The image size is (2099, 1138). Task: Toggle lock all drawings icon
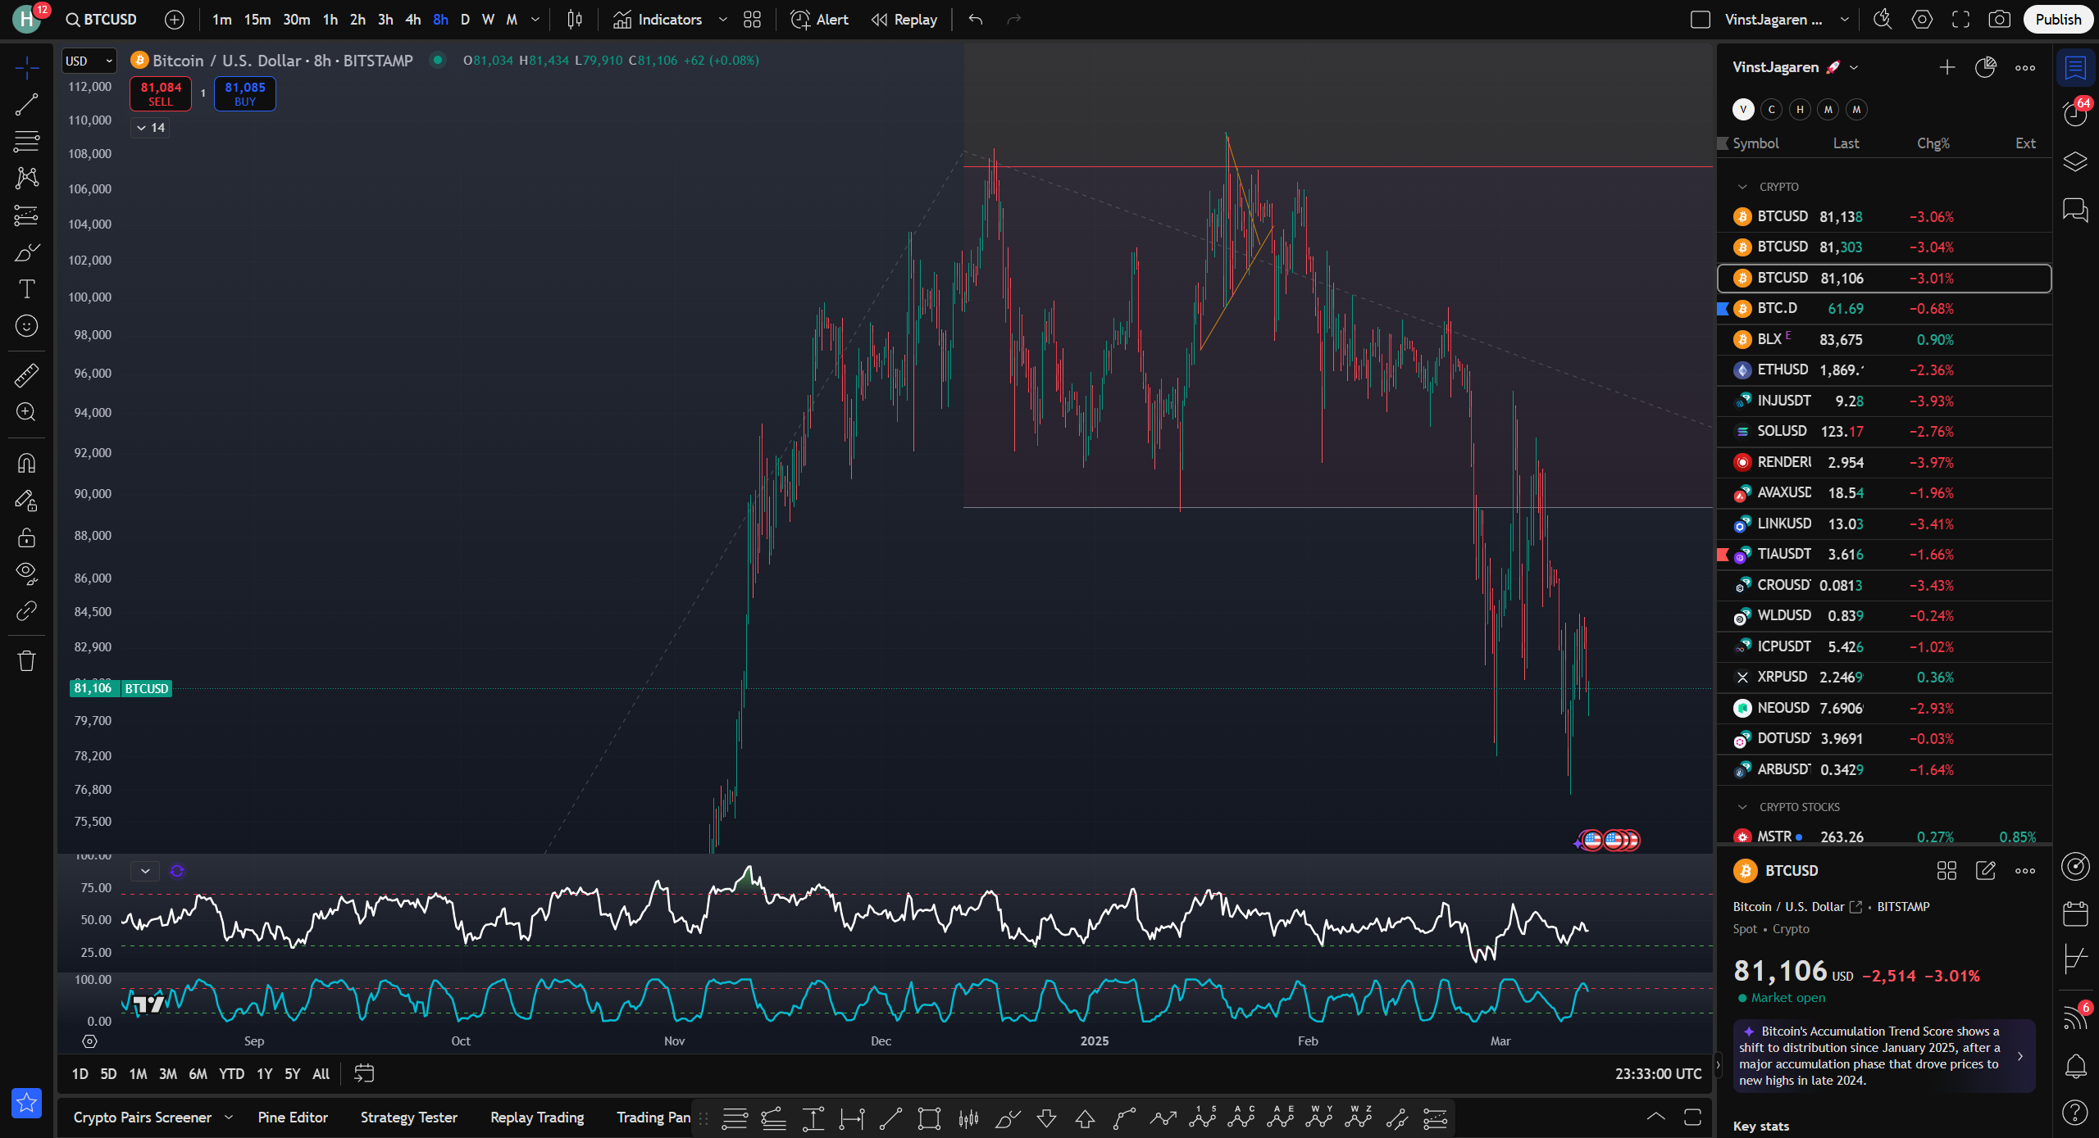pyautogui.click(x=26, y=537)
